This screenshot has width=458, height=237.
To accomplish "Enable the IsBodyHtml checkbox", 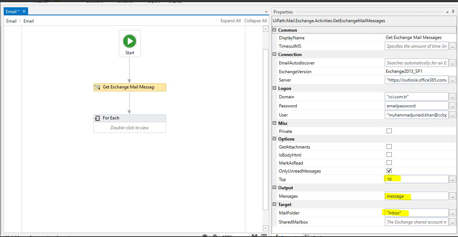I will (389, 155).
